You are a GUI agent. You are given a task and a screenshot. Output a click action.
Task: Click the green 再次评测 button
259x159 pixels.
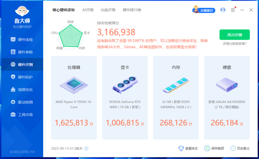tap(234, 35)
